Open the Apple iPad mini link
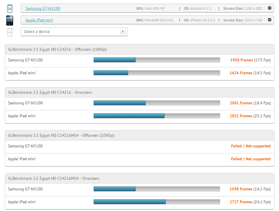 point(39,20)
